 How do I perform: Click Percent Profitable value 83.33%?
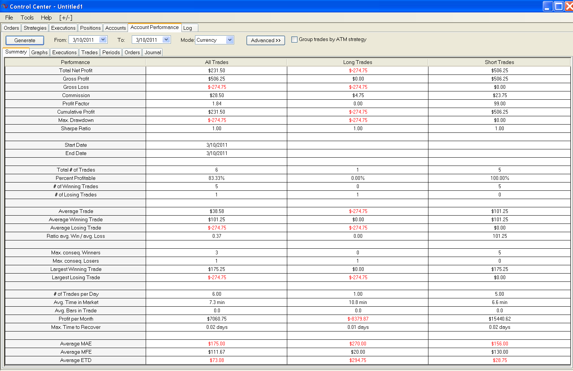(x=216, y=178)
